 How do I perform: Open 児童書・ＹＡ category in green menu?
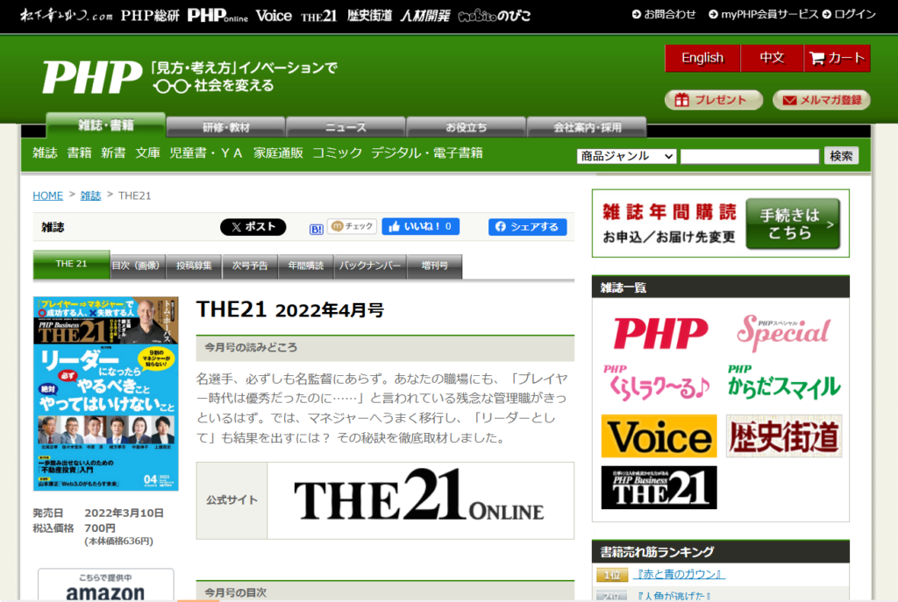(x=206, y=152)
